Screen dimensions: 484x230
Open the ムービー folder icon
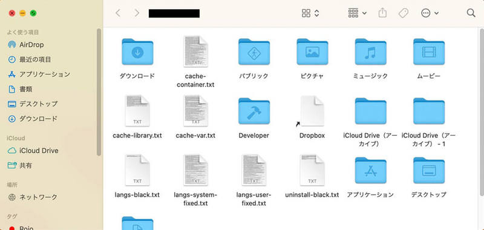(429, 51)
